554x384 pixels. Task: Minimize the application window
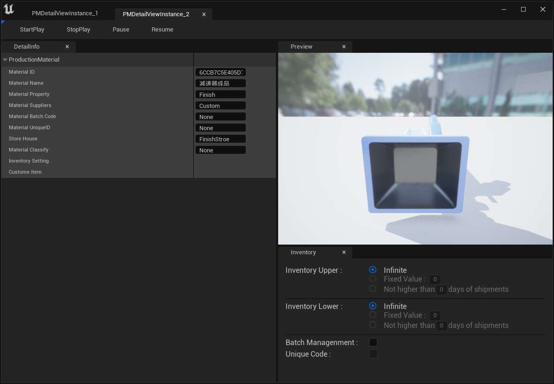504,9
